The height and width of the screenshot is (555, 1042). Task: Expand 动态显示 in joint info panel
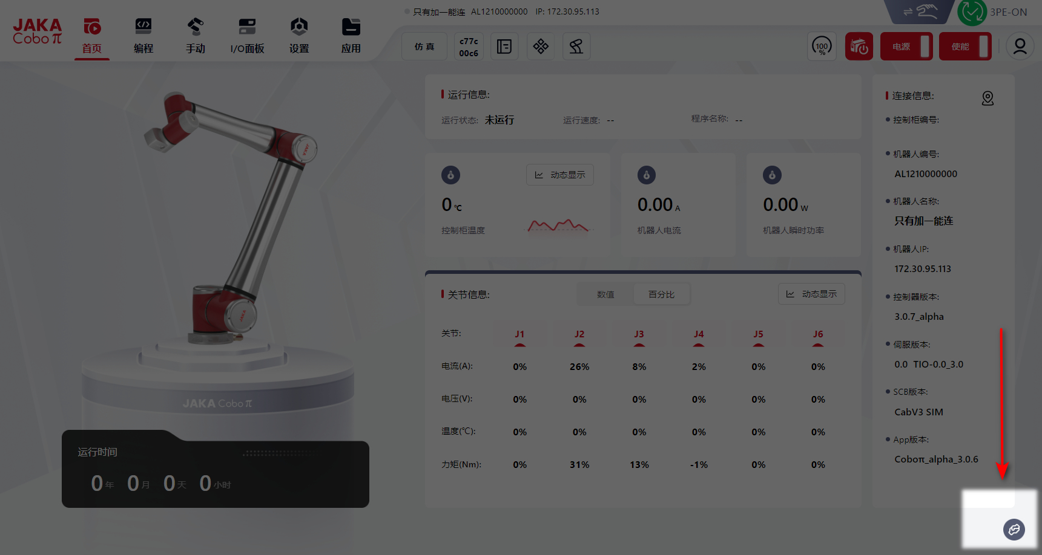pos(811,294)
